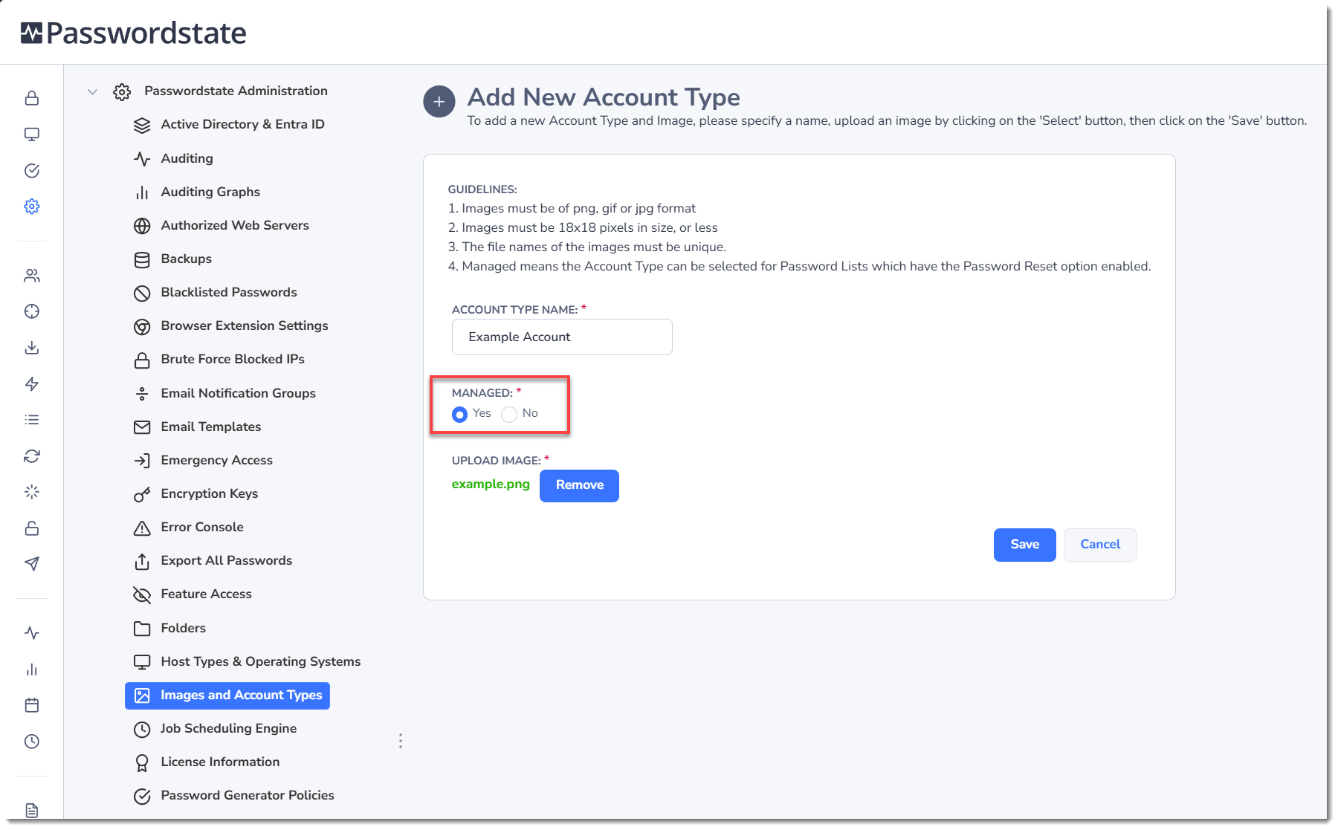Click the Save button
The width and height of the screenshot is (1338, 830).
pos(1024,545)
